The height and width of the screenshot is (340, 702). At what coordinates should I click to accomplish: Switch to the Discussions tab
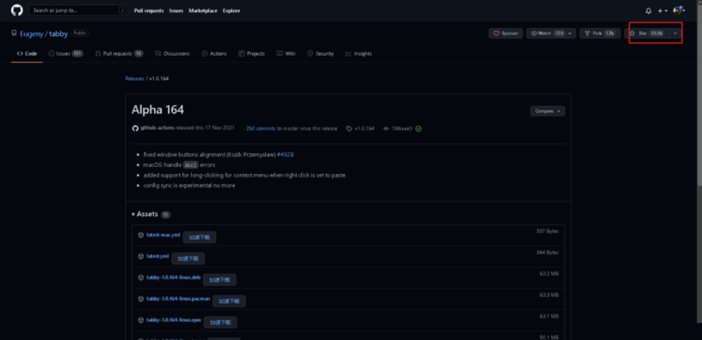[x=172, y=54]
